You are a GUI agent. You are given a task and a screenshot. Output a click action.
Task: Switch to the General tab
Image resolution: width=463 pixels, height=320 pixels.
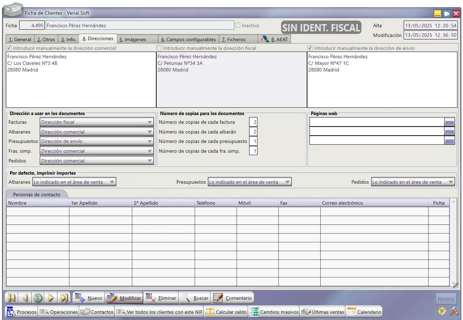click(20, 39)
